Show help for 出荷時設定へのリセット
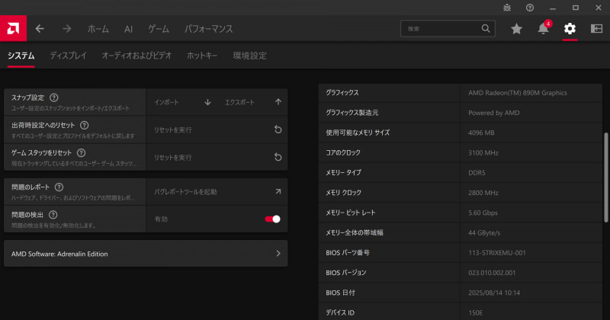The height and width of the screenshot is (320, 610). 84,125
